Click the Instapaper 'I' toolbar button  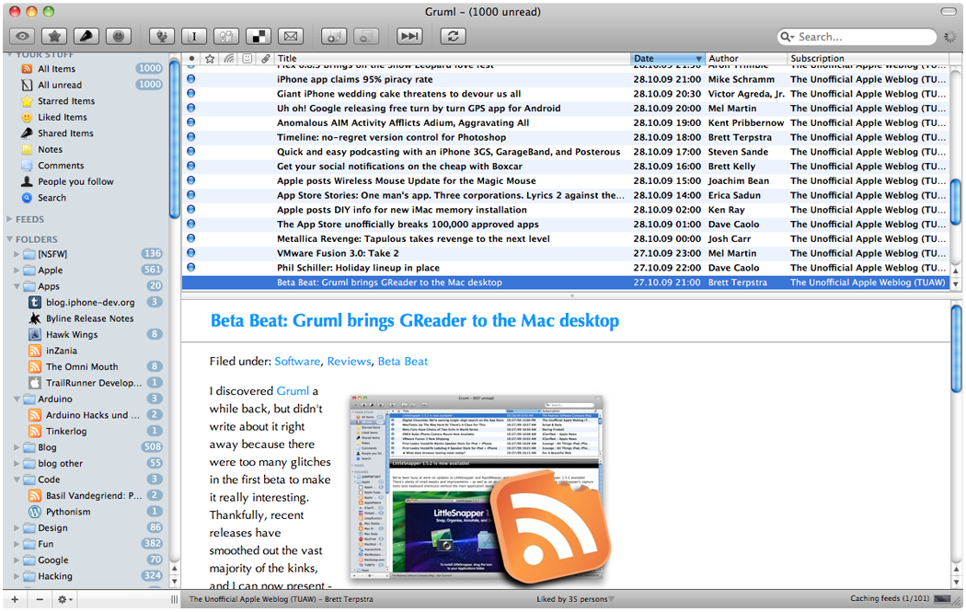point(193,37)
